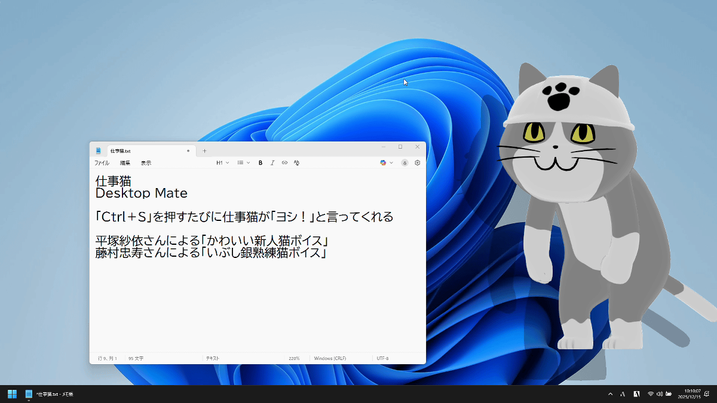Apply italic formatting to text
Screen dimensions: 717x403
pos(272,162)
